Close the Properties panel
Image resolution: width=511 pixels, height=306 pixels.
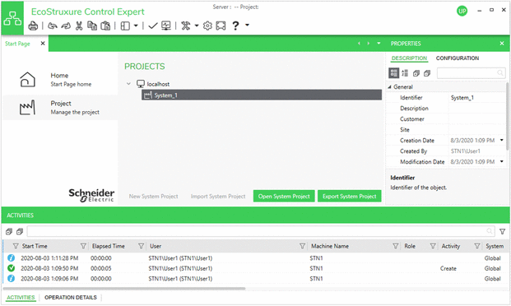point(502,44)
